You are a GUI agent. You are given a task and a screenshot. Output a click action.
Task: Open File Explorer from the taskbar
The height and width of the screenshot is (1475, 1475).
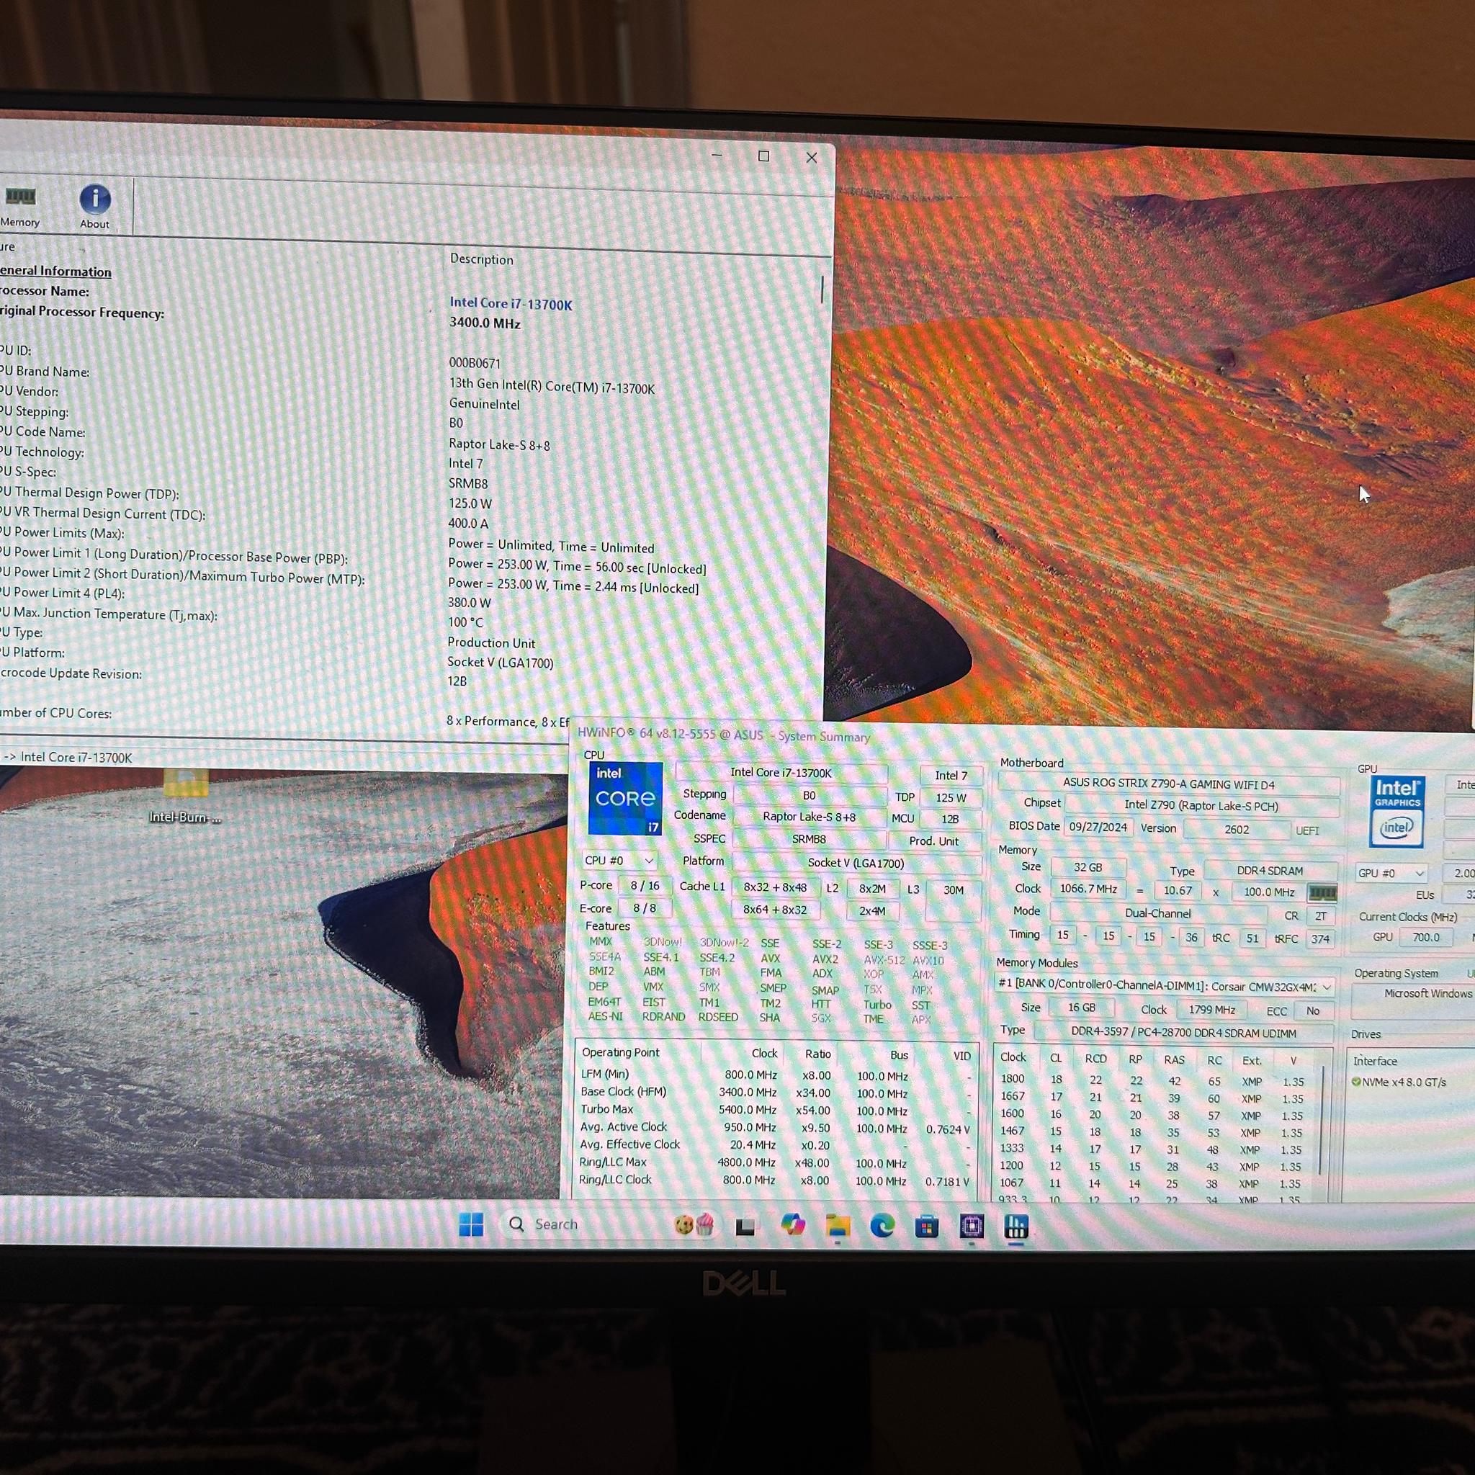pyautogui.click(x=838, y=1227)
